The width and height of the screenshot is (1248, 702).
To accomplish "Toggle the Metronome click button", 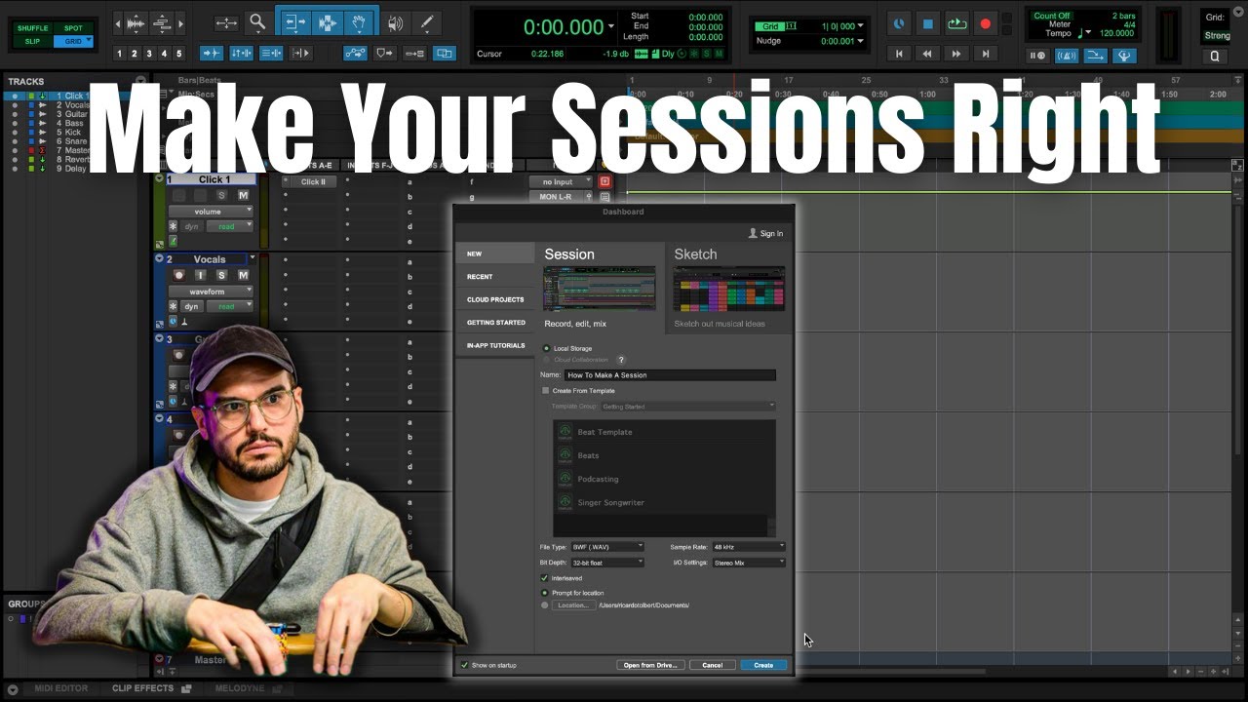I will (x=1067, y=56).
